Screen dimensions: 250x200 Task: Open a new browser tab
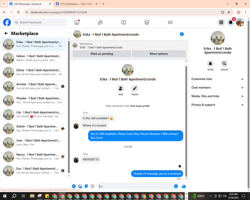click(103, 4)
